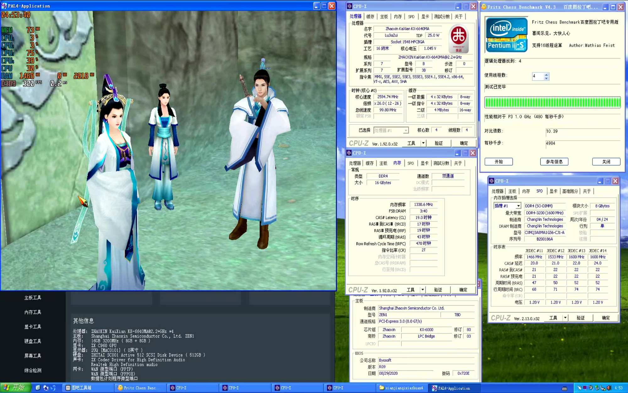Click 工具 button in CPU-Z memory window

point(410,290)
